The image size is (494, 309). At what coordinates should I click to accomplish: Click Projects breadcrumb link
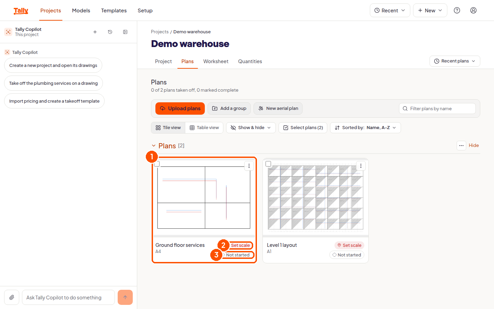coord(160,32)
